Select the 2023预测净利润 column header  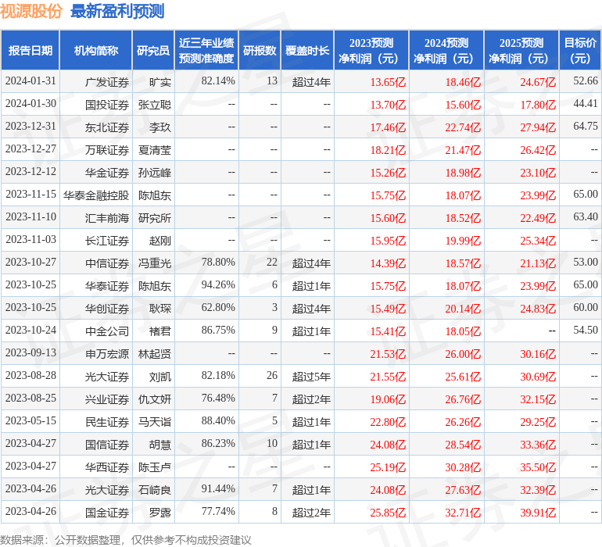point(371,51)
